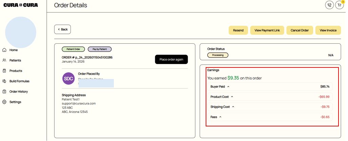Image resolution: width=348 pixels, height=141 pixels.
Task: Click the Patients people icon
Action: [x=4, y=60]
